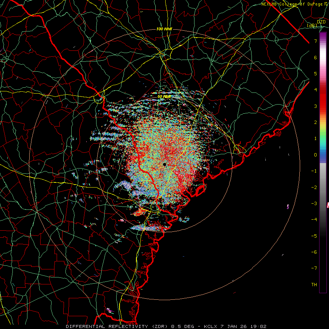This screenshot has height=329, width=329.
Task: Click the color scale label '6'
Action: (x=315, y=57)
